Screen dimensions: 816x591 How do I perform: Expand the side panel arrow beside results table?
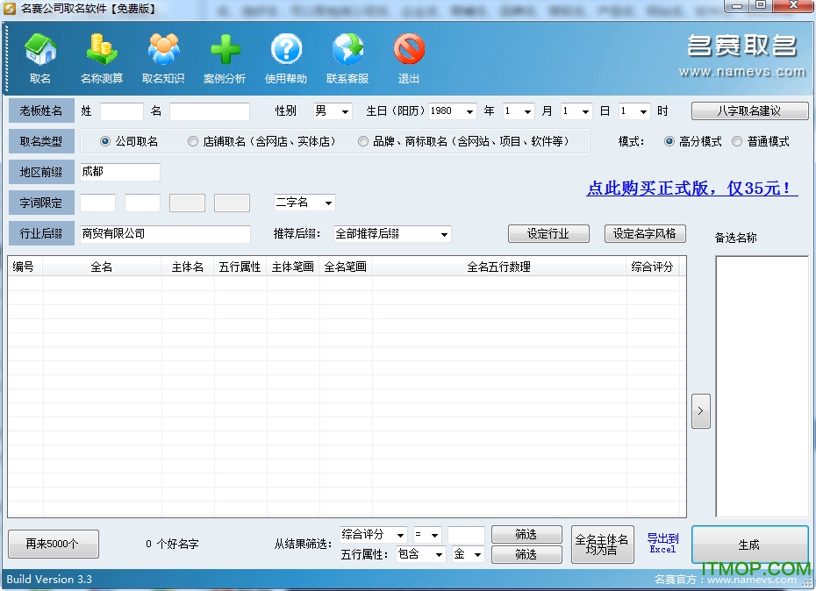tap(700, 410)
